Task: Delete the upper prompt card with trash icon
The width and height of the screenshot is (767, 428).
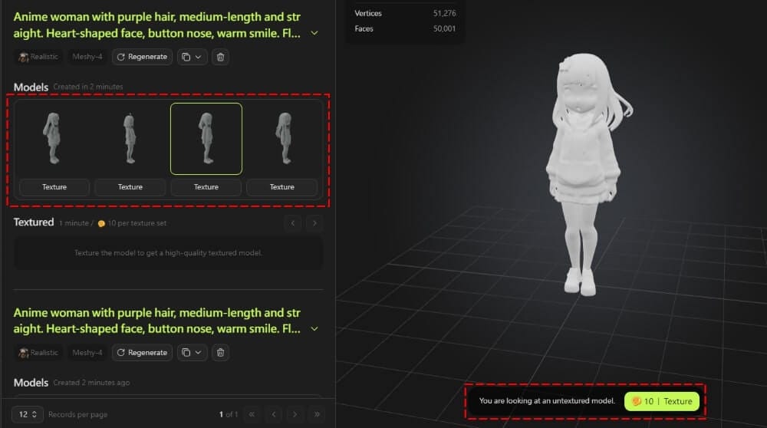Action: (221, 57)
